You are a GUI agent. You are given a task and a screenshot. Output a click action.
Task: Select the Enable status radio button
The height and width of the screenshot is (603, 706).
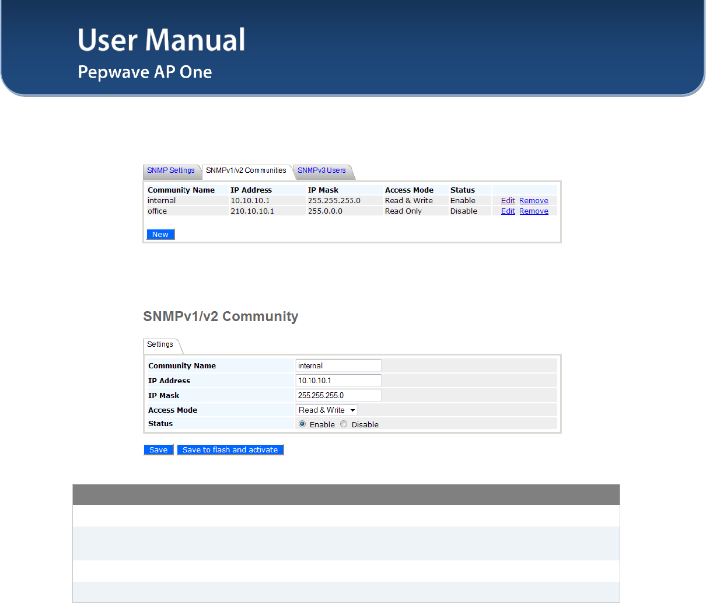point(302,424)
